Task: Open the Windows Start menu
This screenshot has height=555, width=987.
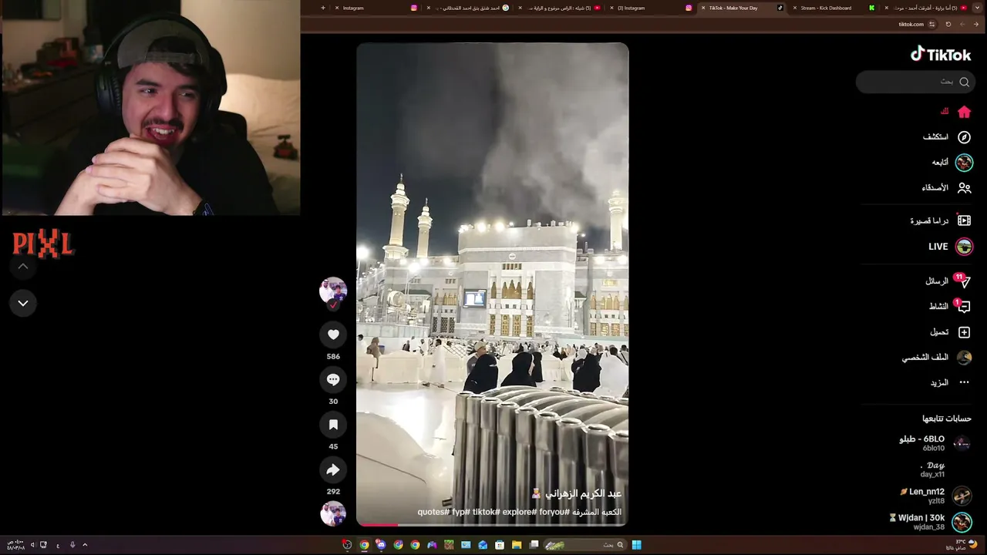Action: (636, 545)
